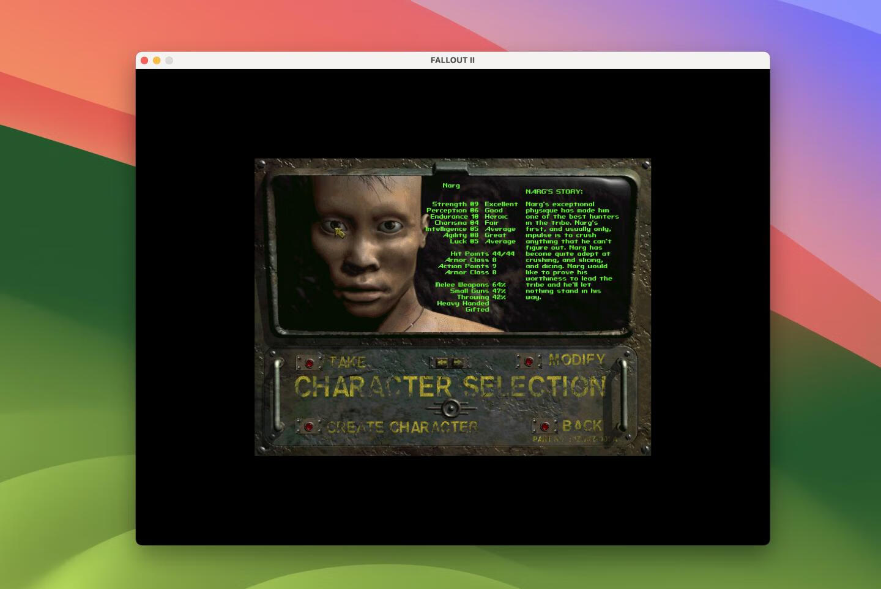Click the Throwing 42% skill
Viewport: 881px width, 589px height.
tap(481, 297)
